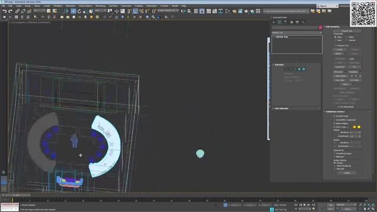
Task: Expand the Editable Poly stack entry
Action: point(273,37)
